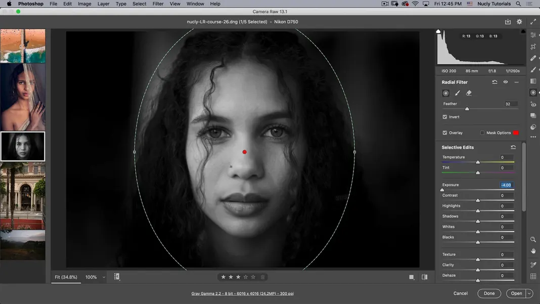Select the Radial Filter tool in right toolbar
Screen dimensions: 540x304
point(533,93)
